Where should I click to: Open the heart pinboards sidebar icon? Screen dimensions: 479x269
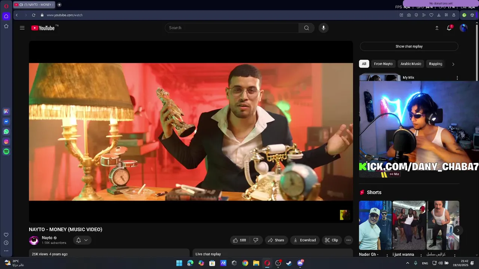(x=6, y=235)
